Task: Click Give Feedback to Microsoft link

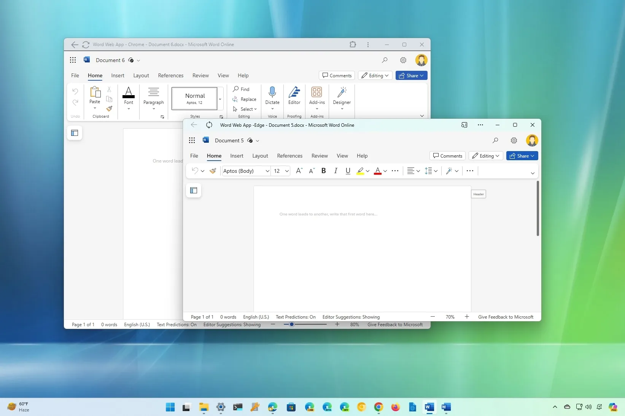Action: click(x=506, y=317)
